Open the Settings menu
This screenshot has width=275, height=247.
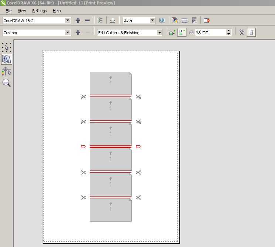39,11
